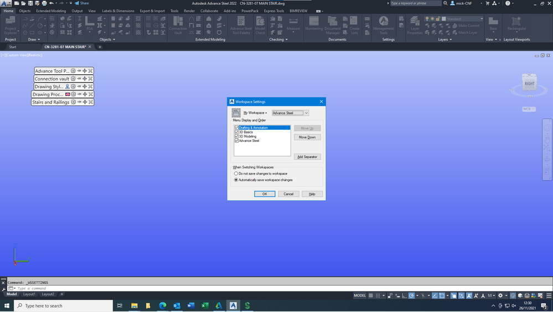Screen dimensions: 553x312
Task: Open Layer Properties
Action: point(415,25)
